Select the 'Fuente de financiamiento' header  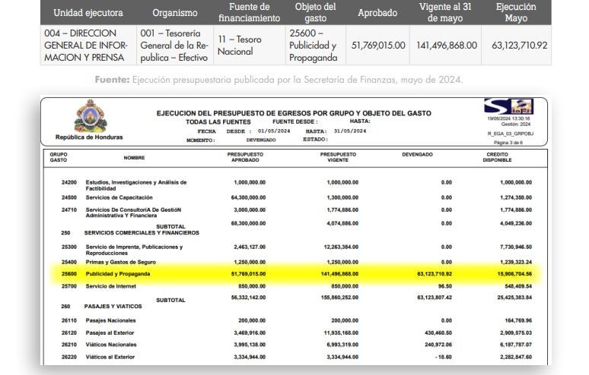[x=250, y=12]
